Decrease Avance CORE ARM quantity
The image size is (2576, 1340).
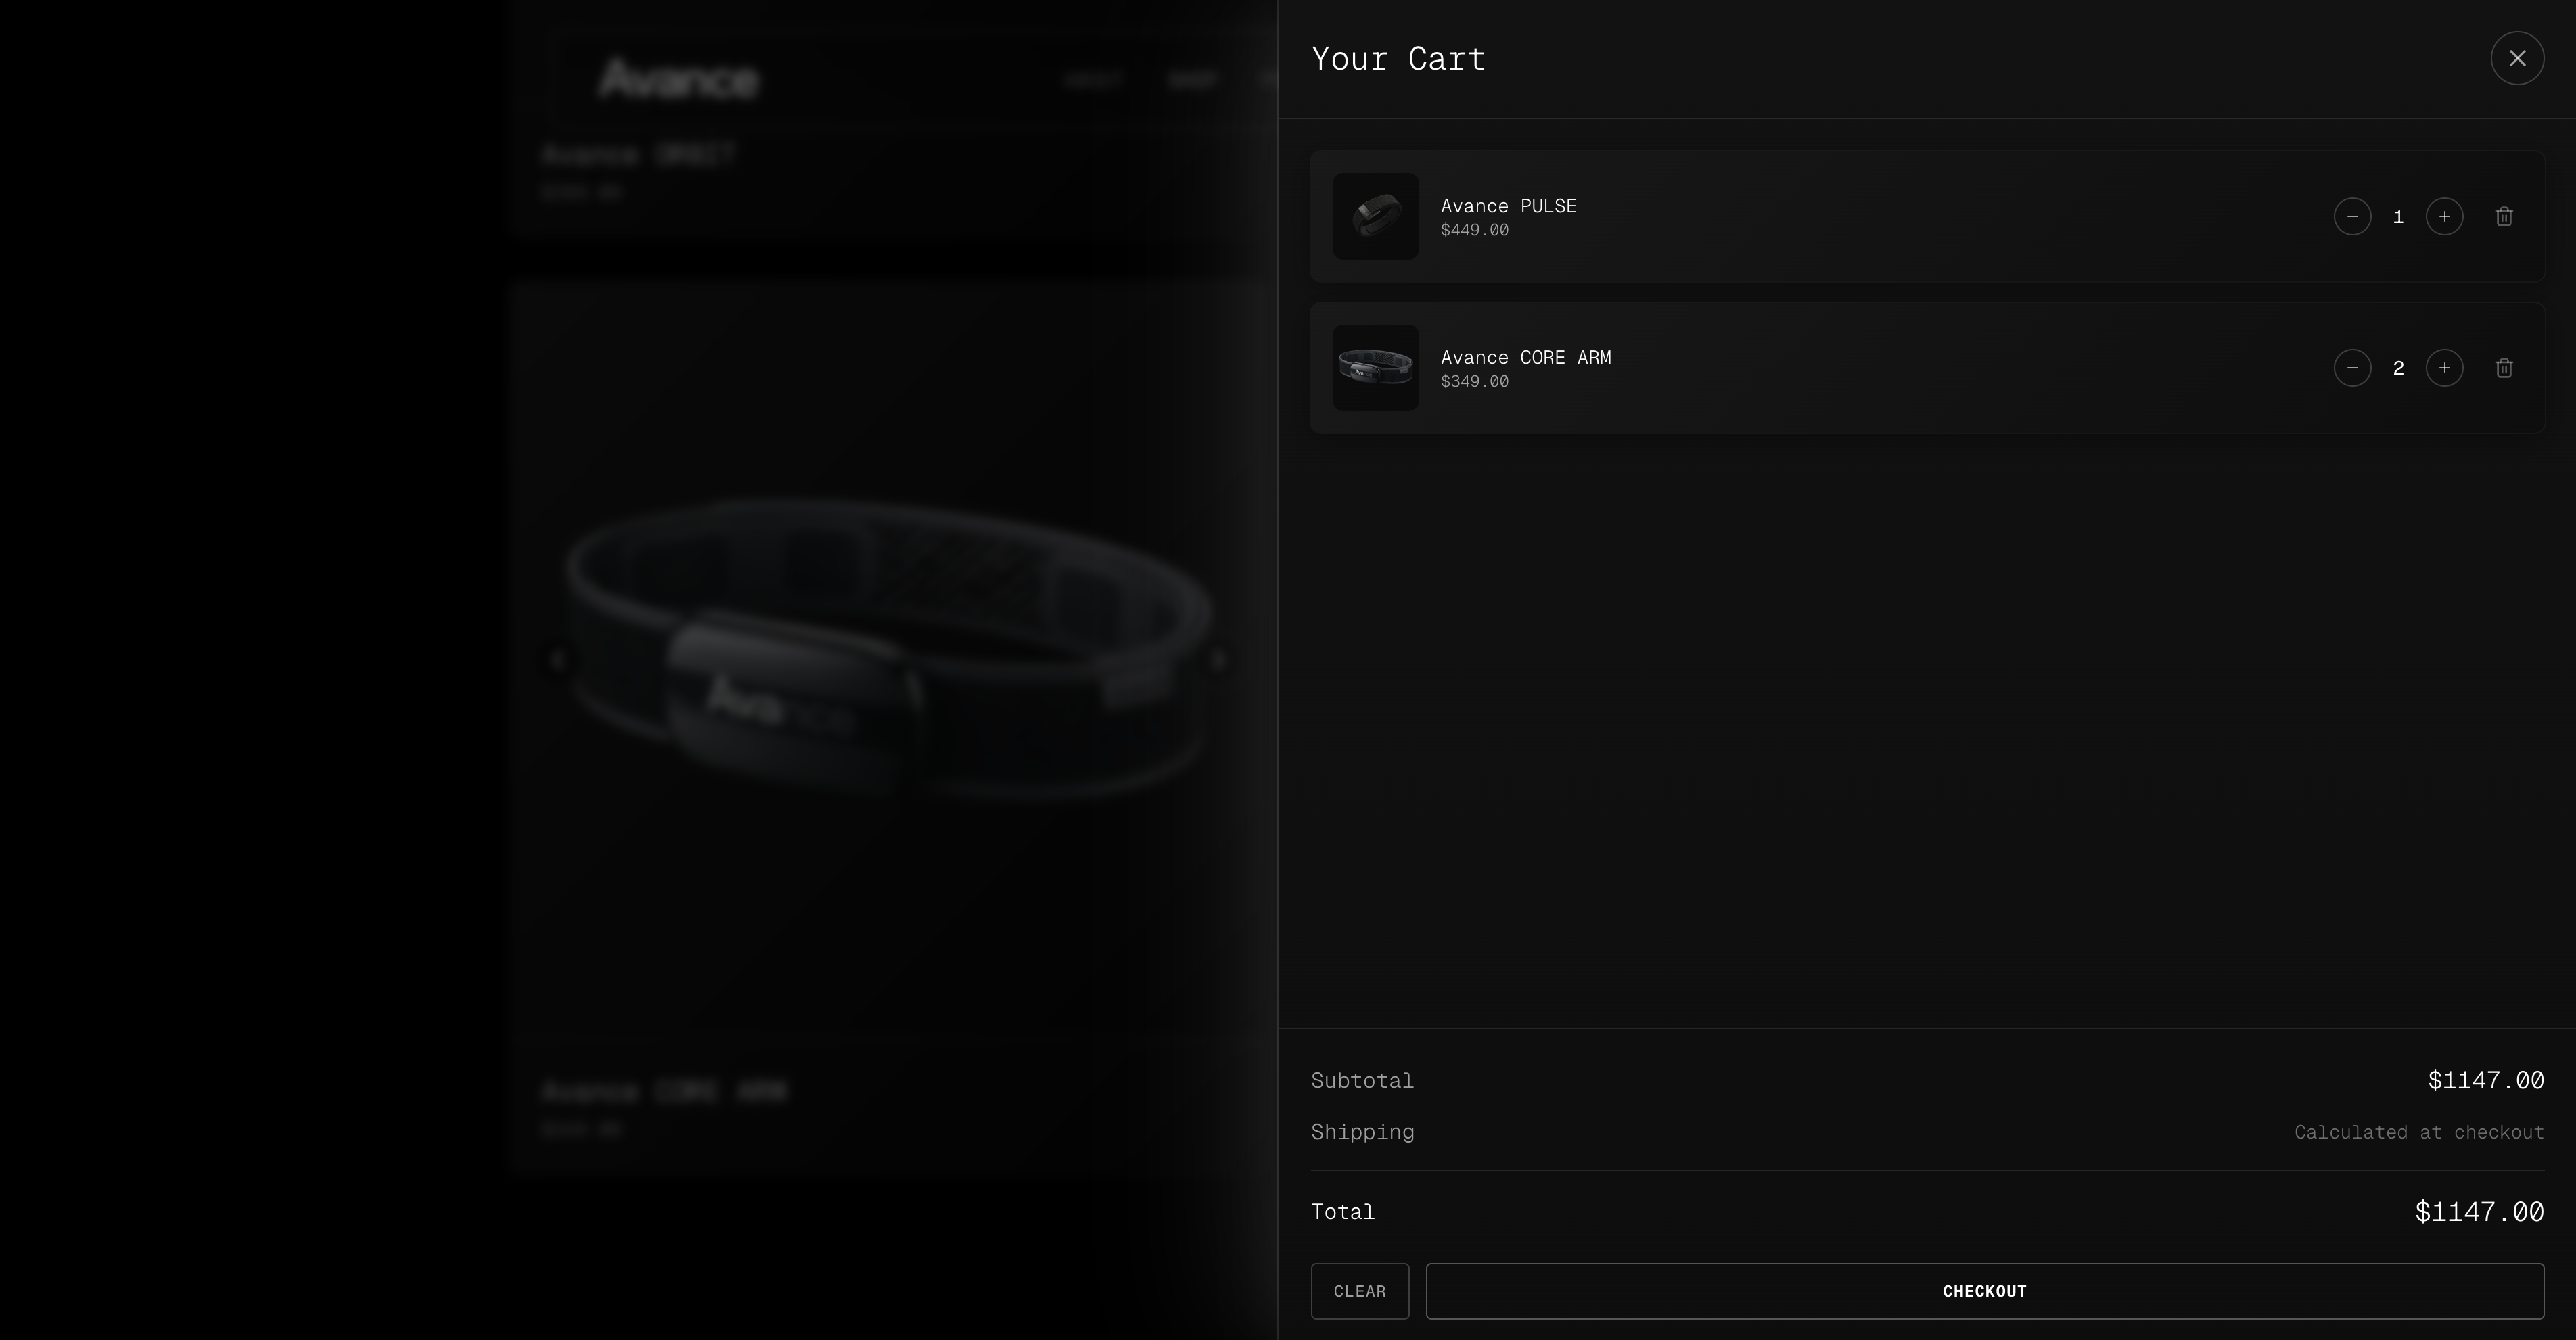(x=2352, y=368)
